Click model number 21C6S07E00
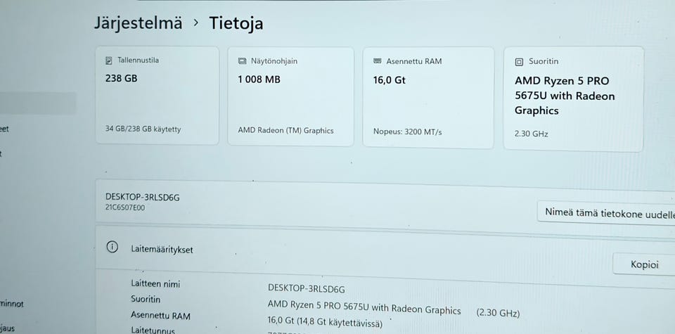This screenshot has width=675, height=334. click(125, 207)
